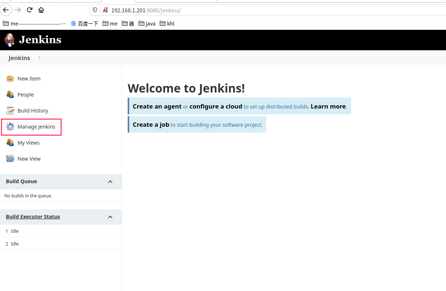Open the java bookmarks folder

coord(147,24)
